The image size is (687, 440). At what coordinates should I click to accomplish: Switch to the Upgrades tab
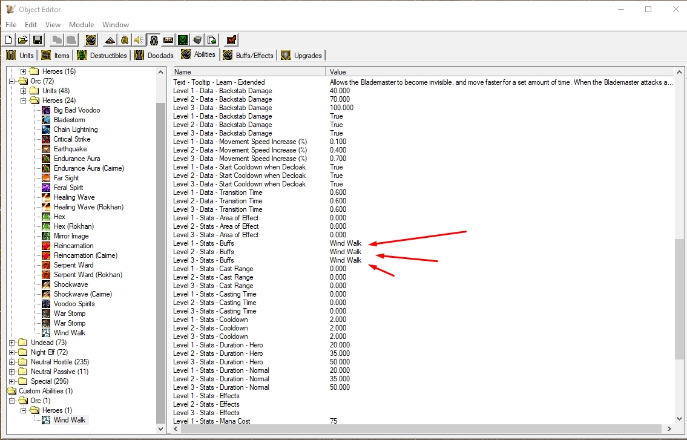302,55
